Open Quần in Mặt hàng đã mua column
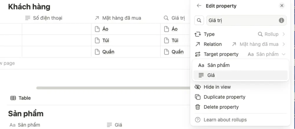Image resolution: width=295 pixels, height=129 pixels. [x=108, y=52]
